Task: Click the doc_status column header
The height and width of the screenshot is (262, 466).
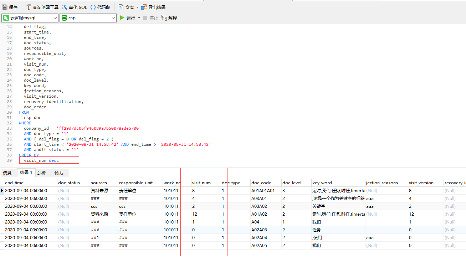Action: [x=73, y=183]
